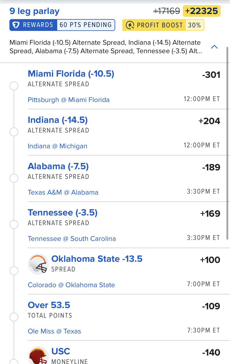Viewport: 230px width, 364px height.
Task: Click the Tennessee leg status circle
Action: pyautogui.click(x=14, y=224)
